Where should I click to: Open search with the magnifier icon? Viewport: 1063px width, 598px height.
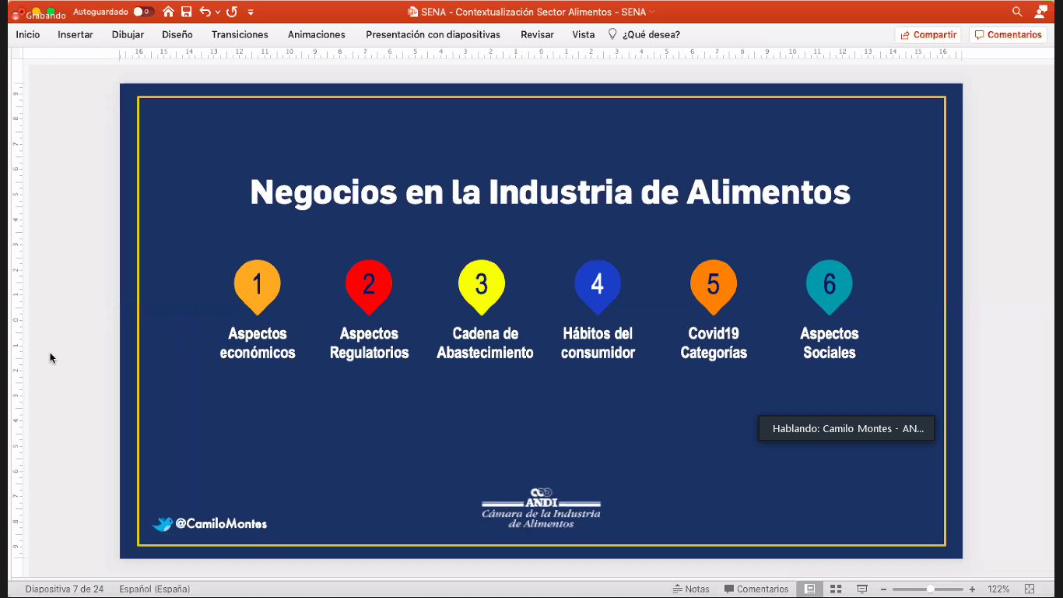[x=1016, y=12]
